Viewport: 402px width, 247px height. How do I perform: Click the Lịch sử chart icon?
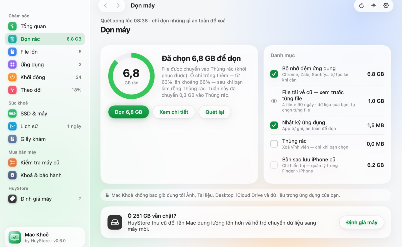(x=12, y=126)
